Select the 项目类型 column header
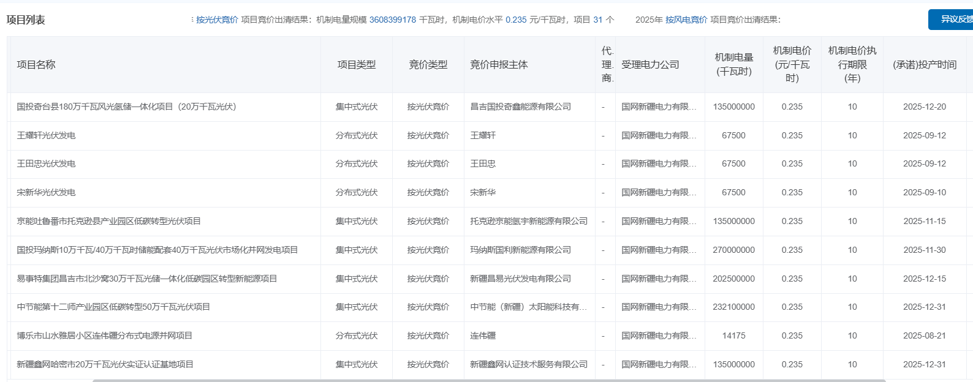973x382 pixels. tap(356, 64)
